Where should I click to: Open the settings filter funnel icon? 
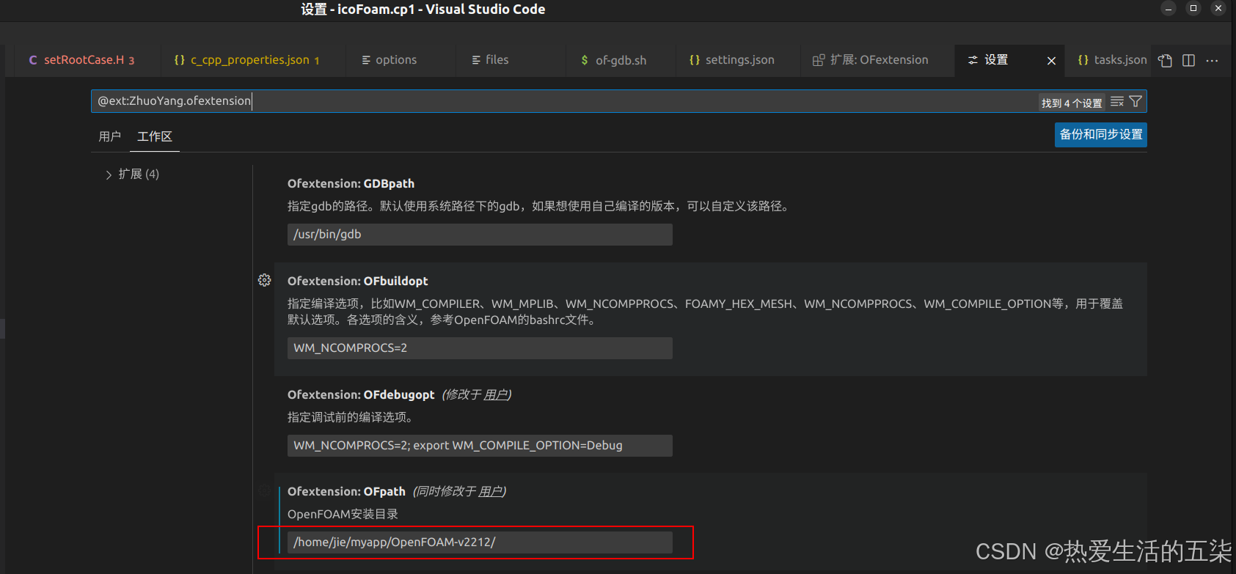[x=1136, y=102]
